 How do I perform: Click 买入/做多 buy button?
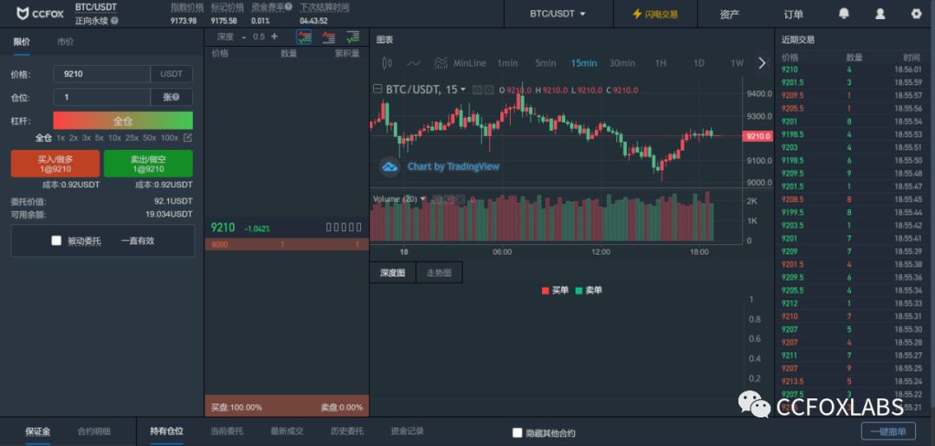tap(55, 164)
